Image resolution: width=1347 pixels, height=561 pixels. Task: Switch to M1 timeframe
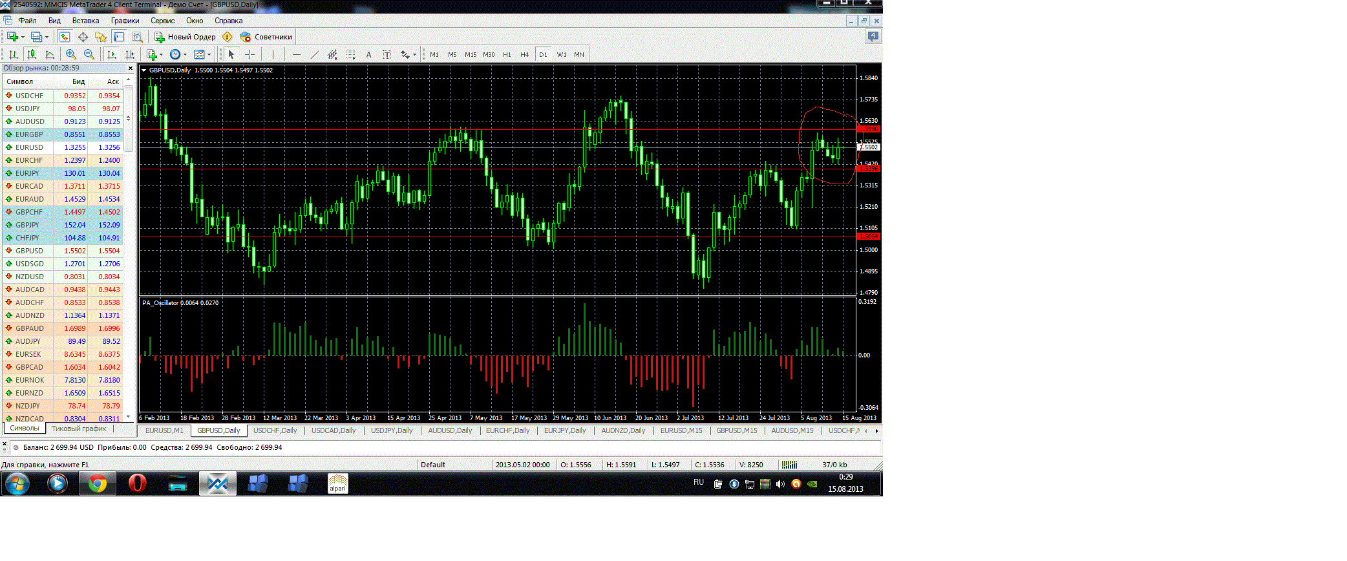pos(434,54)
